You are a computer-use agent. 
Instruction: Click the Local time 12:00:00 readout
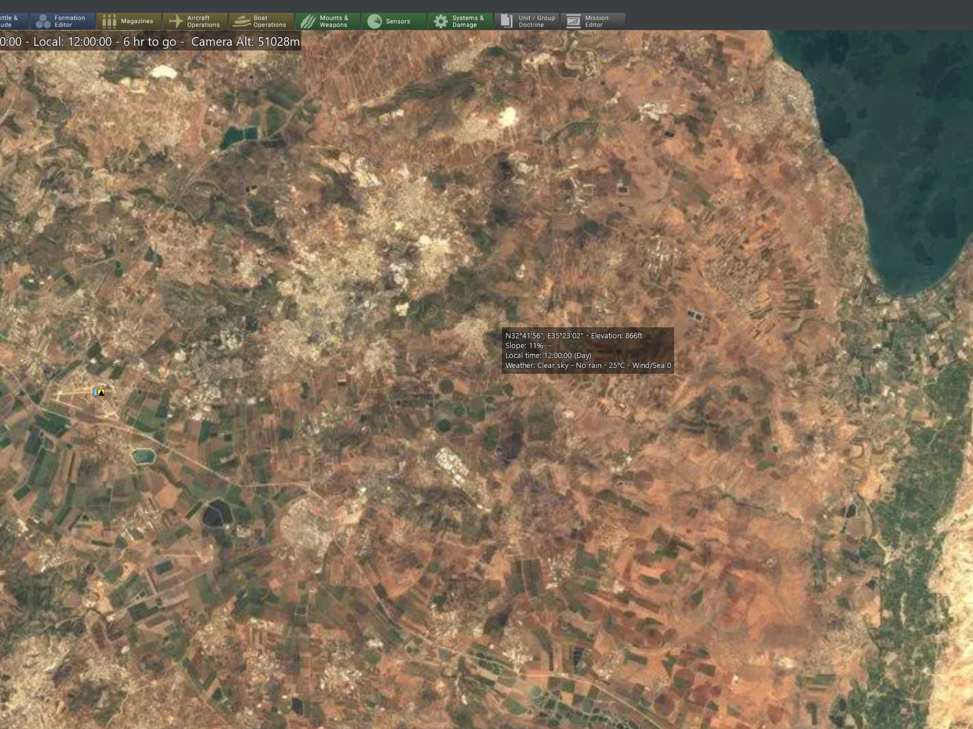pos(72,41)
